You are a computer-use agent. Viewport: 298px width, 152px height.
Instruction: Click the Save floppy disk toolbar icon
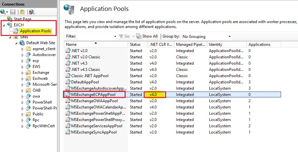click(13, 12)
